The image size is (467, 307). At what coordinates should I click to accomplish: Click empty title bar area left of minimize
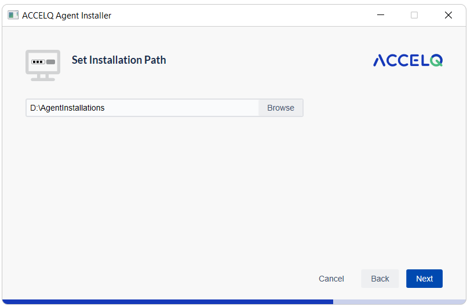[x=238, y=15]
